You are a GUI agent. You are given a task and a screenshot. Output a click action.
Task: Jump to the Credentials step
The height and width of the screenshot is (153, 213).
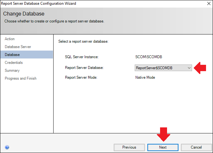pyautogui.click(x=14, y=63)
